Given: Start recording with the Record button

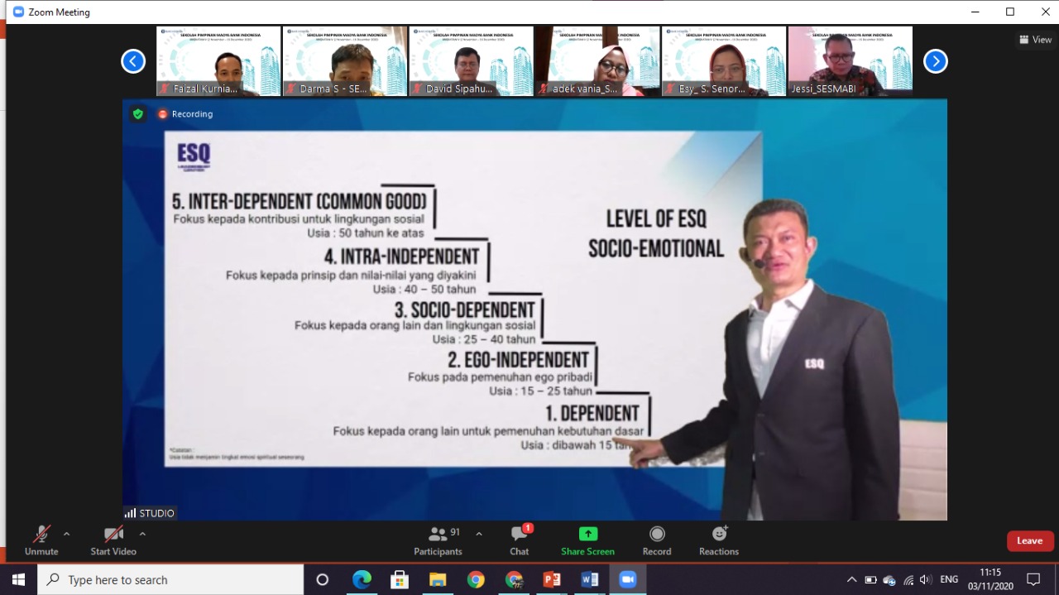Looking at the screenshot, I should (656, 540).
